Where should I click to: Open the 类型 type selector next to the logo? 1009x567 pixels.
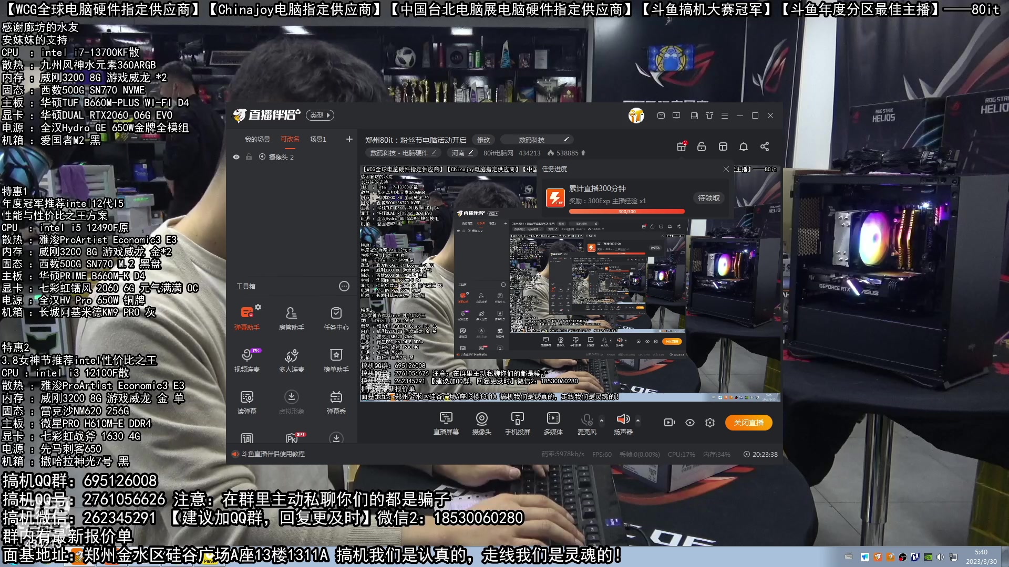(x=320, y=115)
